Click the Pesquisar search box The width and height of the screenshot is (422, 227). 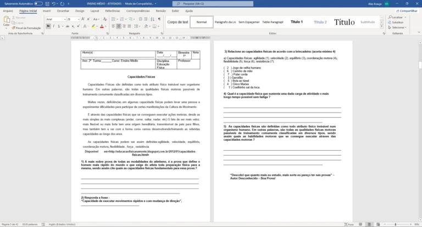tap(213, 4)
